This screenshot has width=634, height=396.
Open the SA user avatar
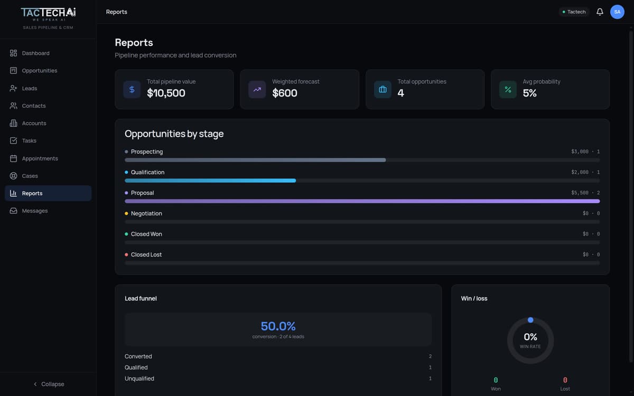click(617, 12)
